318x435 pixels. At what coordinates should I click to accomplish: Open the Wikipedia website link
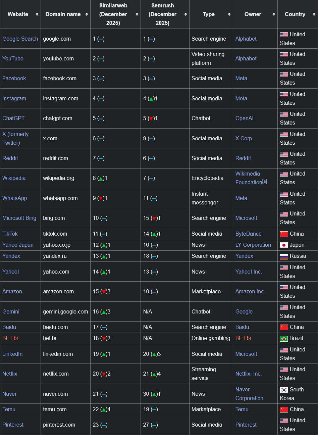click(x=14, y=178)
